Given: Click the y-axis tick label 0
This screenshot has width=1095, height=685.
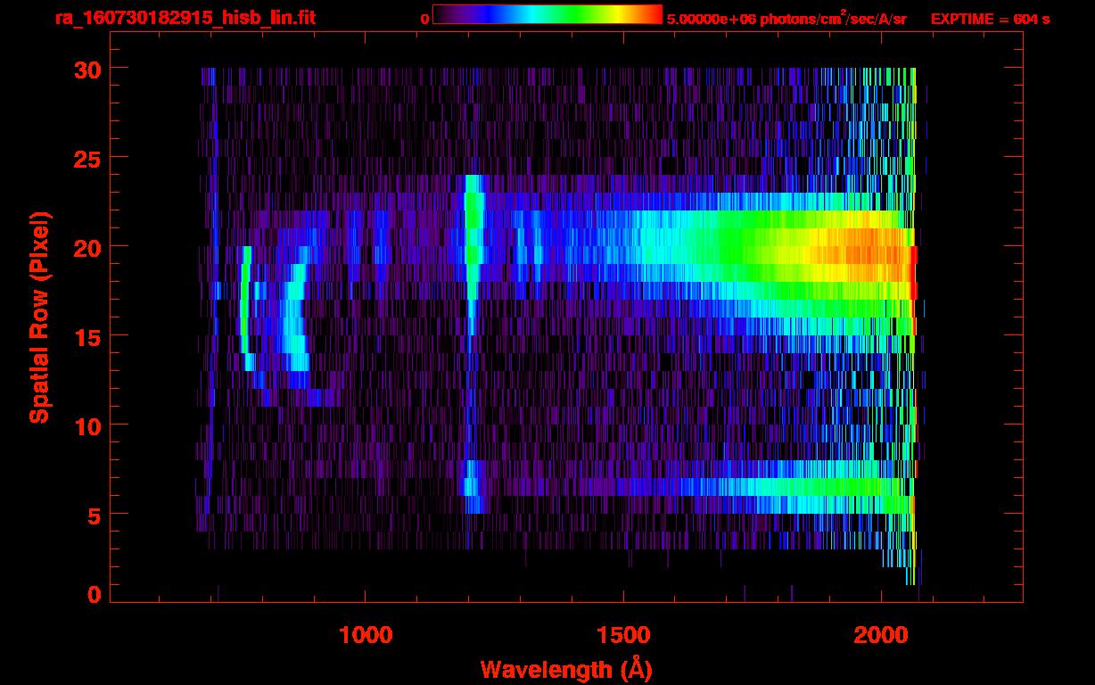Looking at the screenshot, I should coord(95,595).
